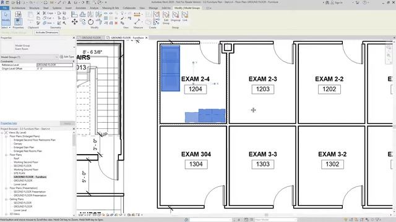
Task: Click the 1302 room number tag
Action: click(x=332, y=165)
